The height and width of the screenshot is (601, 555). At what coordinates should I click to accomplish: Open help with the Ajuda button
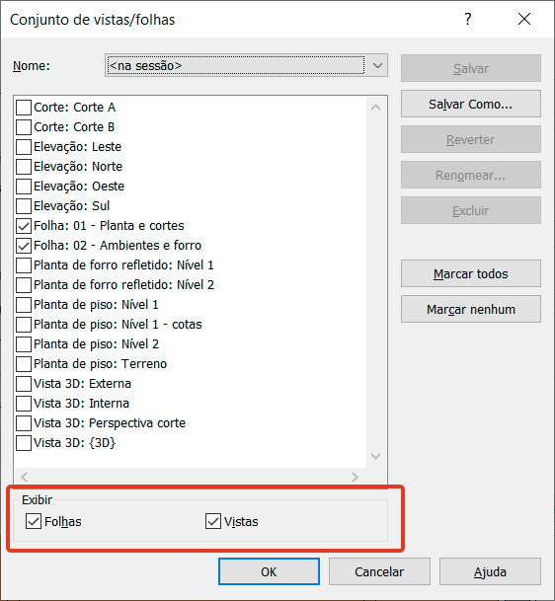pyautogui.click(x=490, y=571)
